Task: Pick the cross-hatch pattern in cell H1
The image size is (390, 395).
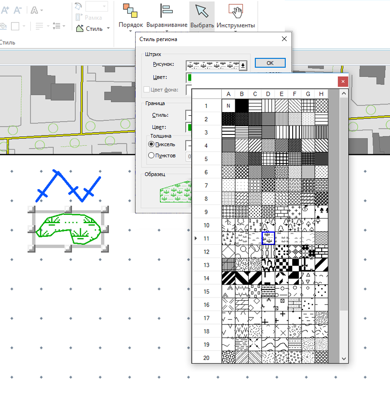Action: [x=321, y=106]
